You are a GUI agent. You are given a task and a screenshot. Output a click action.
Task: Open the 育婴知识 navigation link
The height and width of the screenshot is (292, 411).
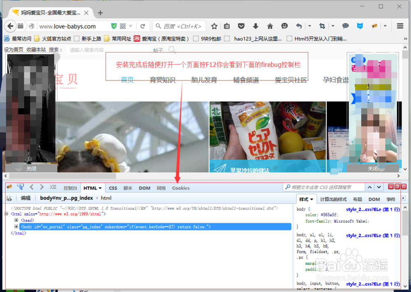pos(162,80)
